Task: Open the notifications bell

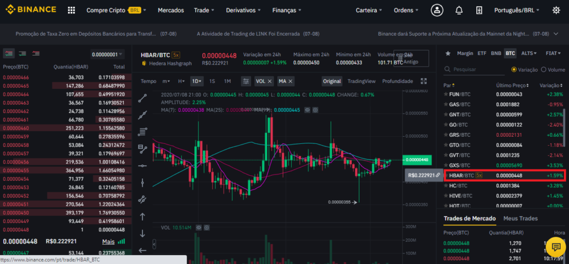Action: [x=459, y=10]
